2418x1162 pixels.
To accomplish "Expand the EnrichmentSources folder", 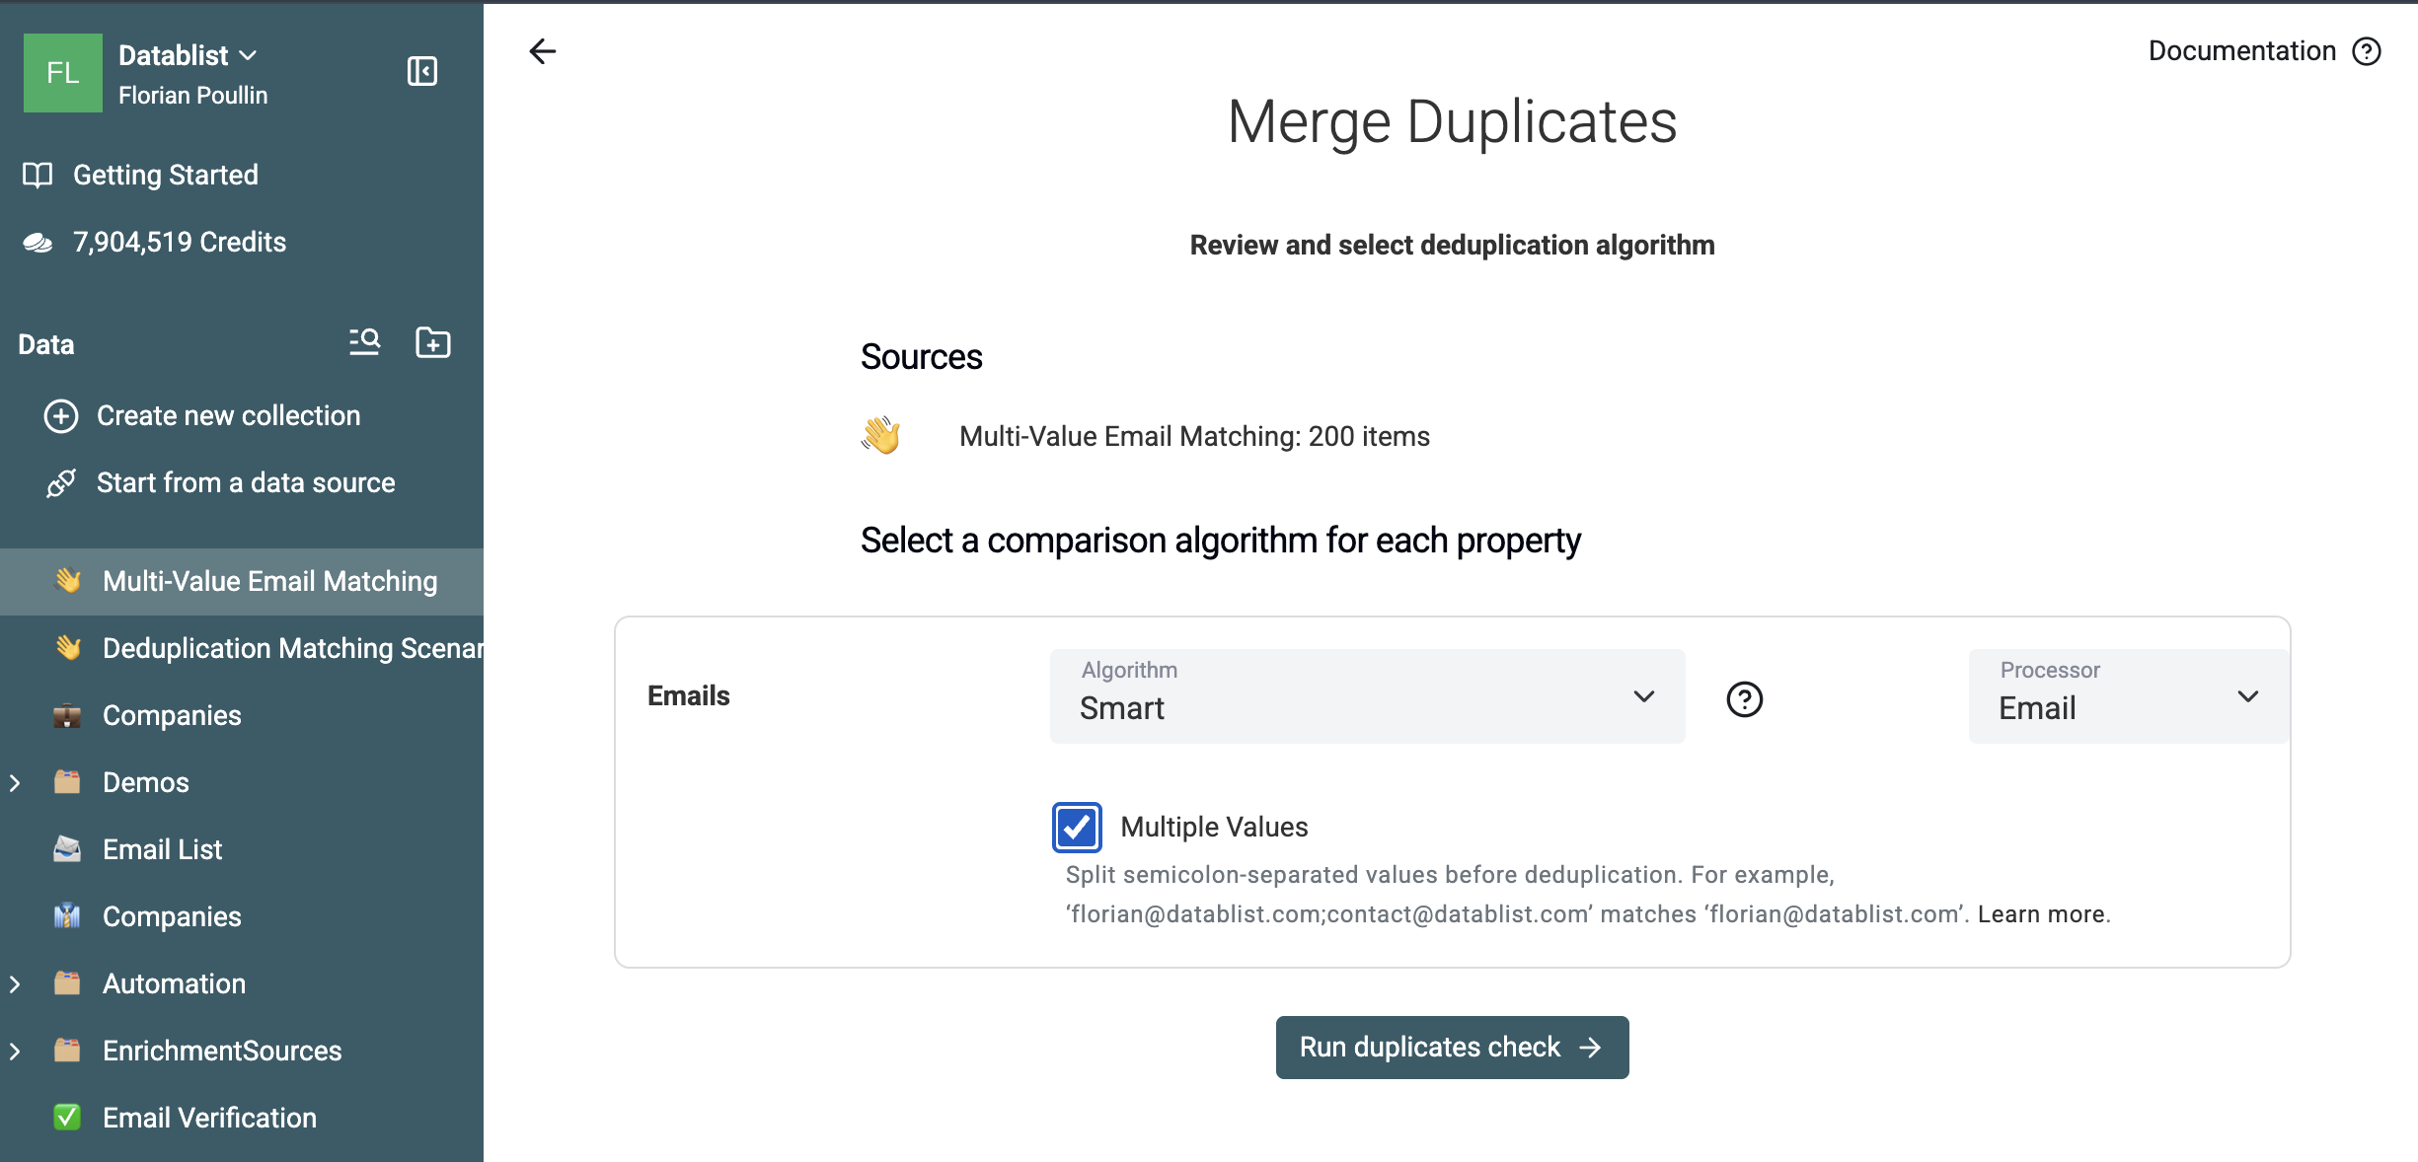I will 15,1052.
